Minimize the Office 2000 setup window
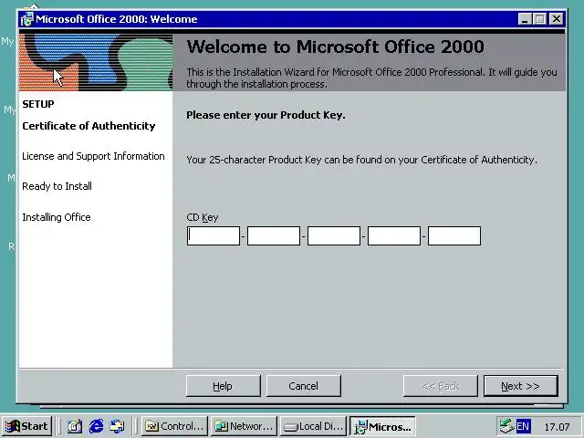 (x=525, y=18)
